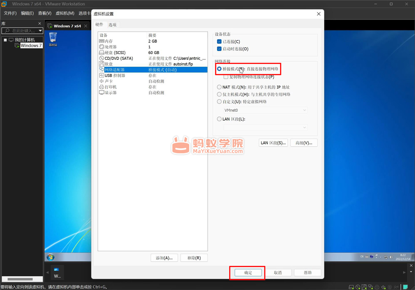
Task: Click the camera device status icon in status bar
Action: 390,287
